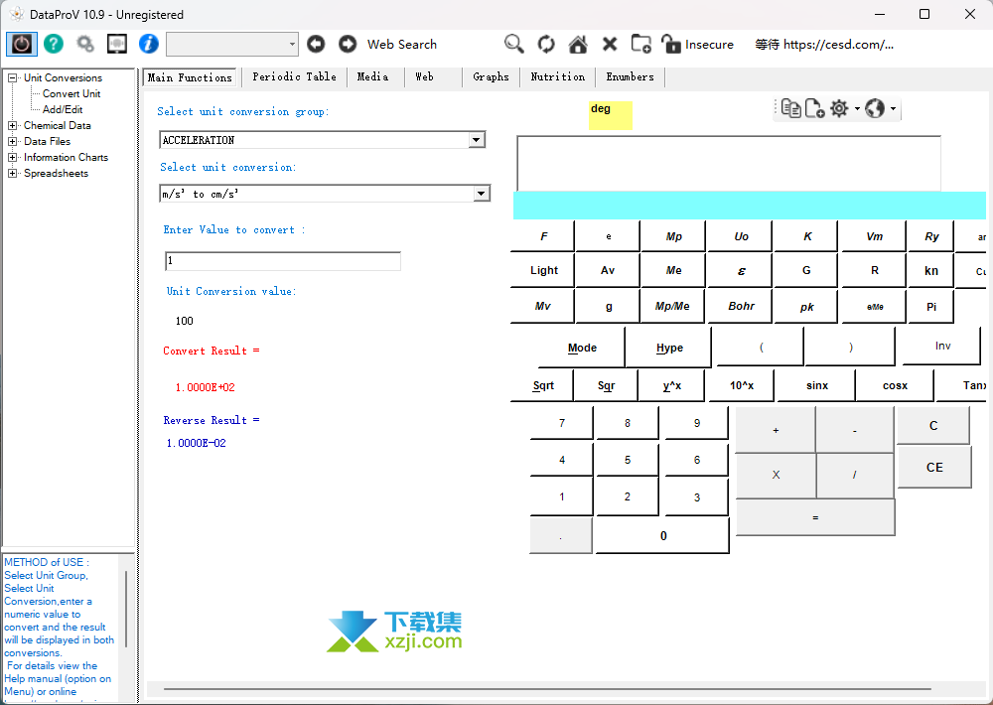
Task: Insert the Pi constant
Action: [x=931, y=307]
